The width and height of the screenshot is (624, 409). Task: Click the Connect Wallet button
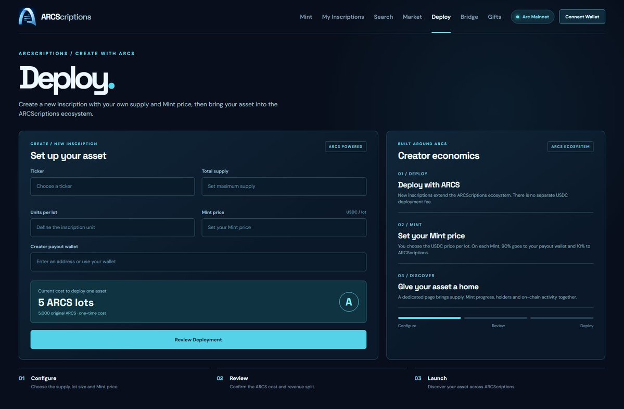(582, 17)
